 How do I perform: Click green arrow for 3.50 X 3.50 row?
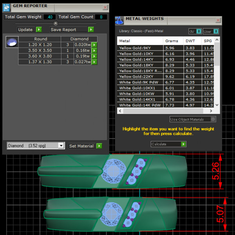94,51
